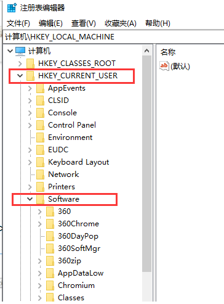Select the Network key

click(63, 175)
